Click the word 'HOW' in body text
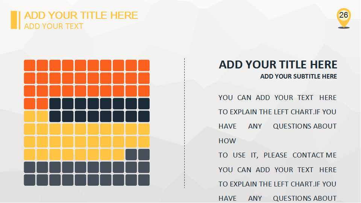This screenshot has width=361, height=203. (x=227, y=141)
